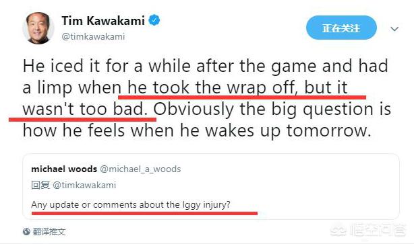Screen dimensions: 414x244
Task: Click the 翻译推文 translate tweet link
Action: pyautogui.click(x=49, y=232)
